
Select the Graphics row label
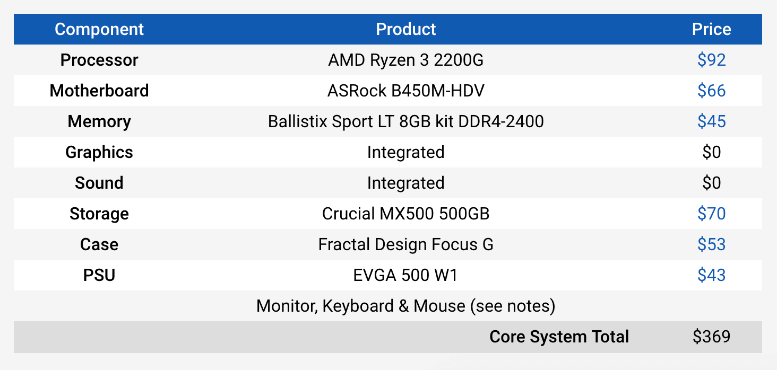[99, 152]
